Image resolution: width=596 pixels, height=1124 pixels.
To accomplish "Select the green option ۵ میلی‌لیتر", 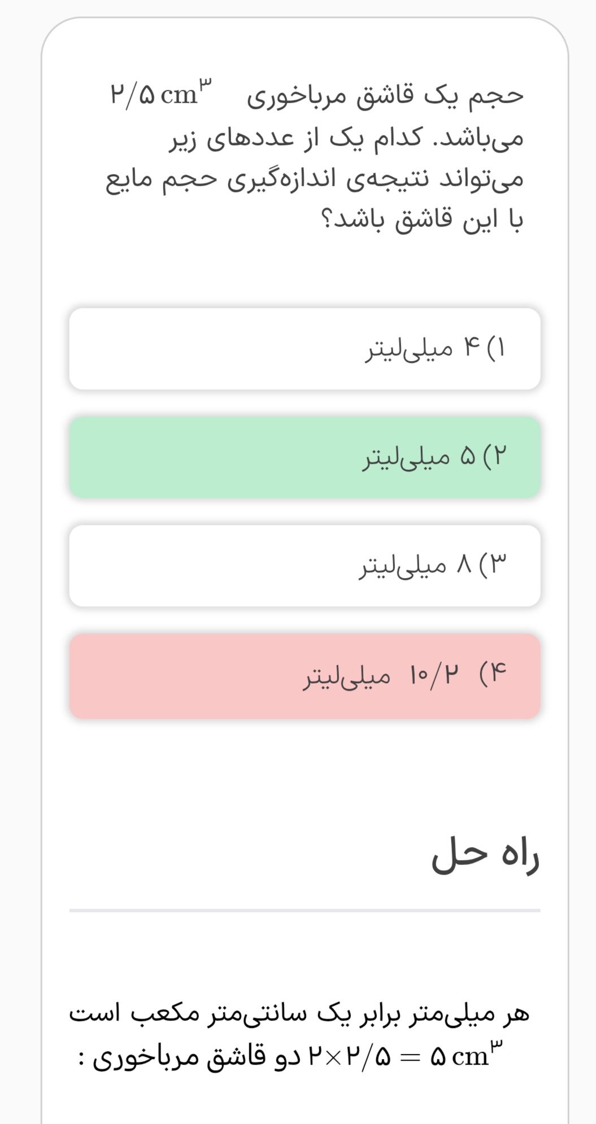I will click(x=304, y=457).
